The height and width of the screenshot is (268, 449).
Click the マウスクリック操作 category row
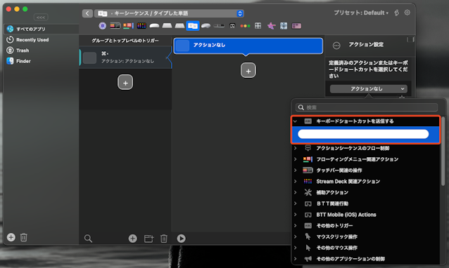point(366,236)
